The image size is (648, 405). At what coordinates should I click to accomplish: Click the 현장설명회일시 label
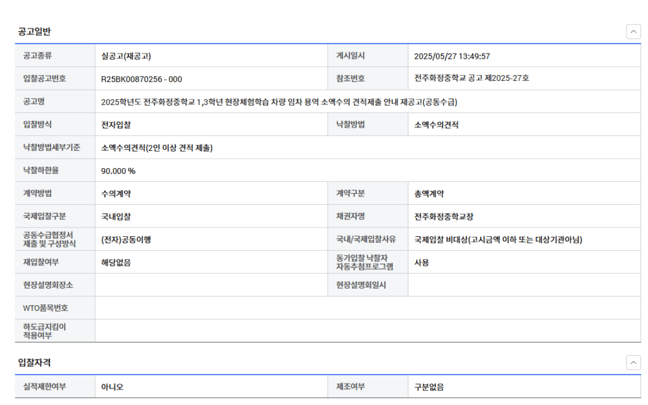361,285
